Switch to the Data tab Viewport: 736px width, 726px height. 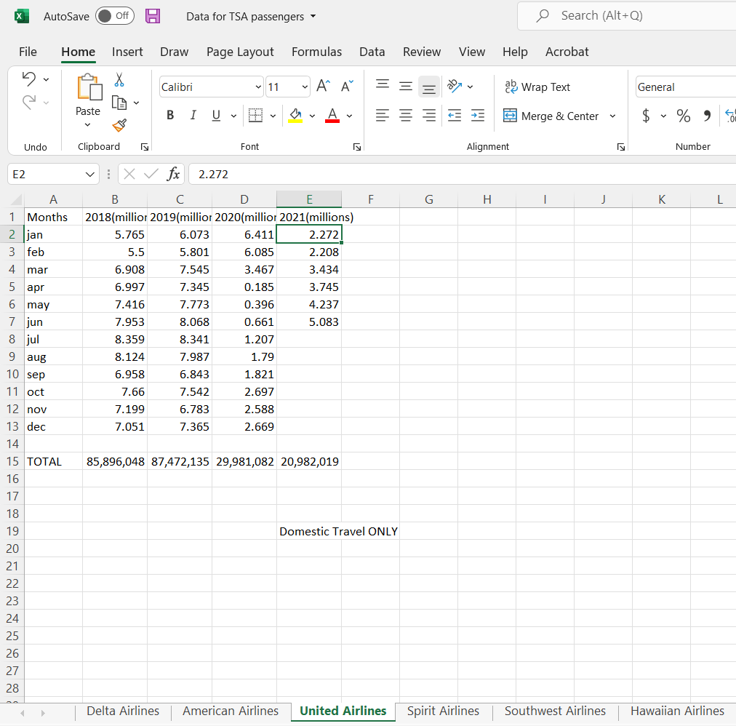click(x=372, y=52)
